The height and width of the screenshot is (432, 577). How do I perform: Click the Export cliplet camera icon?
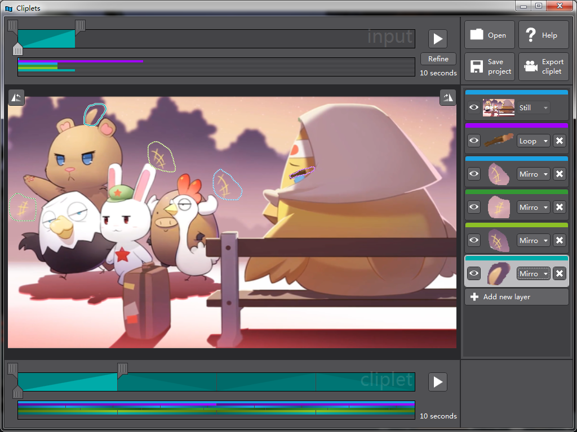(x=530, y=66)
